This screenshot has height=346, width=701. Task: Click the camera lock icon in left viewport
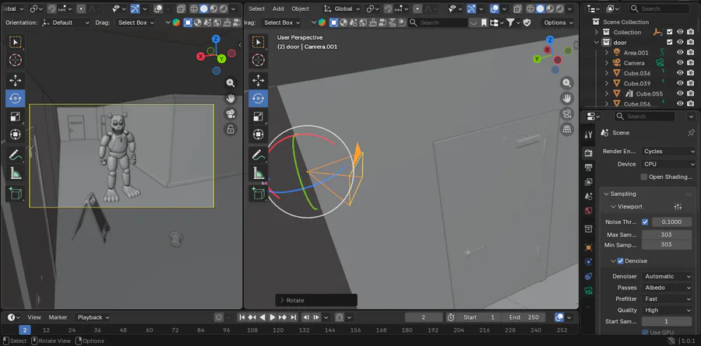pos(231,130)
